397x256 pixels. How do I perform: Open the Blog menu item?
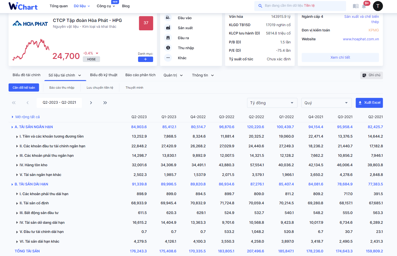pos(126,6)
